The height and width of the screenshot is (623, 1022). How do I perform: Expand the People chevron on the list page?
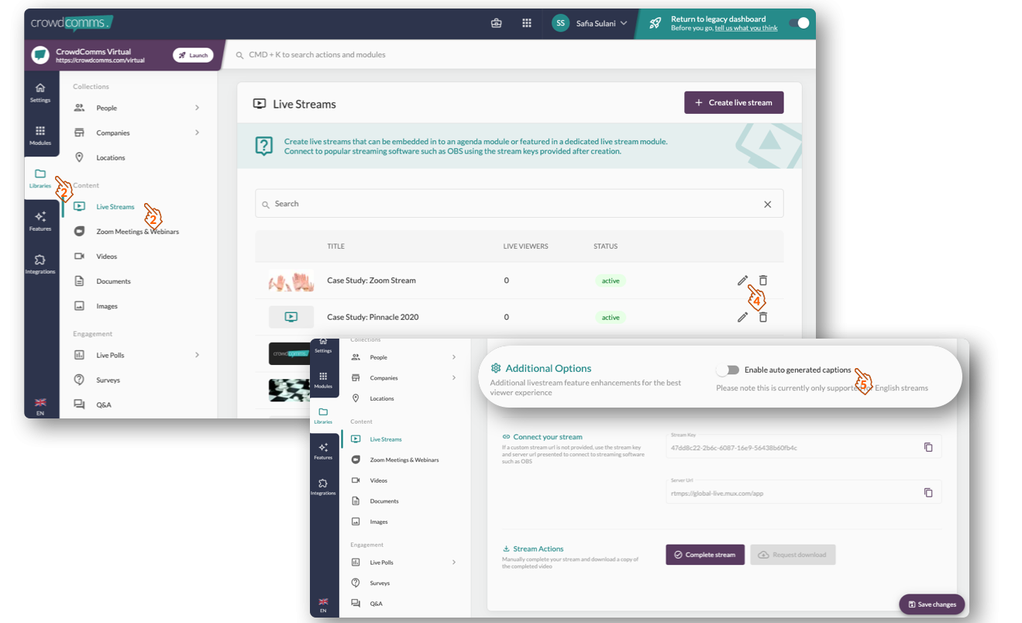pyautogui.click(x=197, y=108)
